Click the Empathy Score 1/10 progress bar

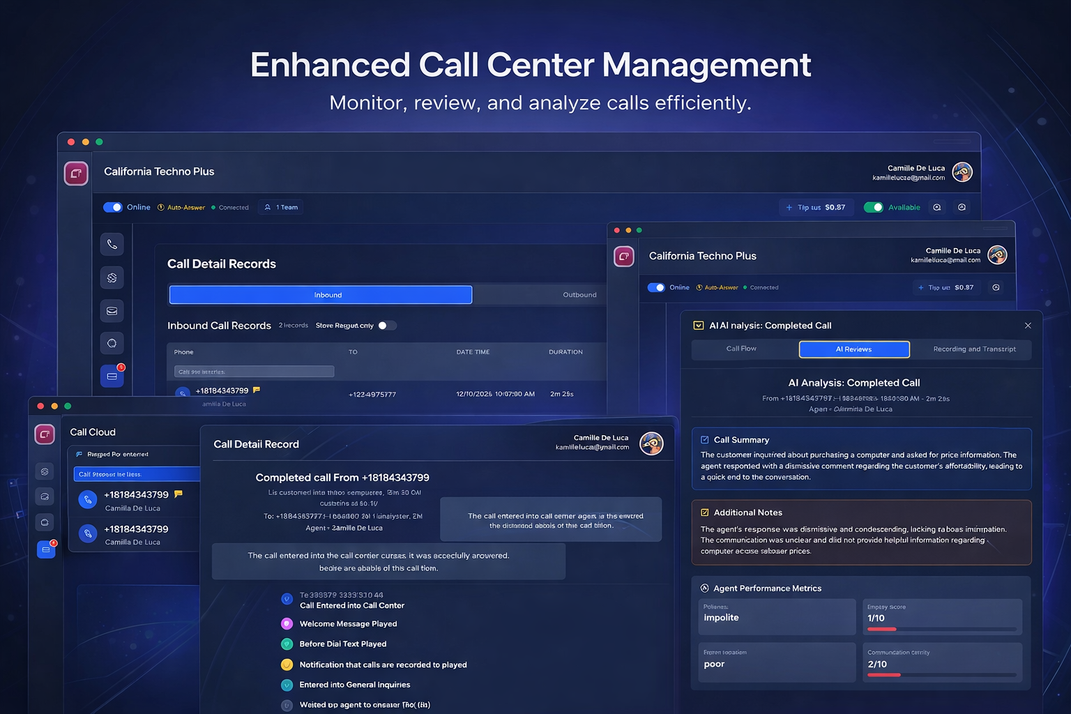pyautogui.click(x=941, y=629)
